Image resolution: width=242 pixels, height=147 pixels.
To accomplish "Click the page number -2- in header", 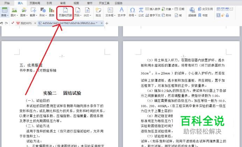I will 62,56.
